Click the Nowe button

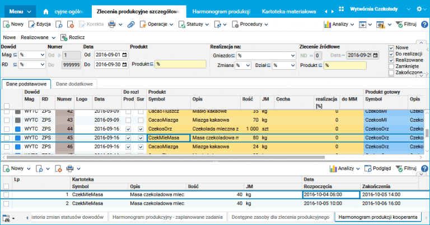[x=10, y=37]
